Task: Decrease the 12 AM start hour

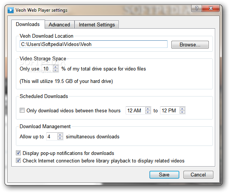Action: (148, 112)
